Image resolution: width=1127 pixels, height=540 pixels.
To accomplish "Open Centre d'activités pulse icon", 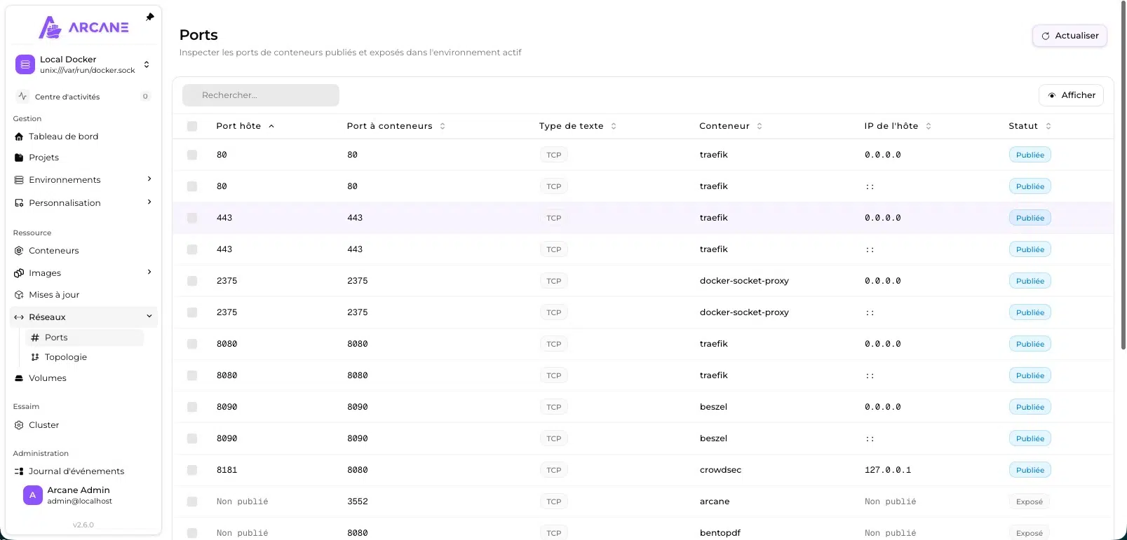I will [x=22, y=96].
